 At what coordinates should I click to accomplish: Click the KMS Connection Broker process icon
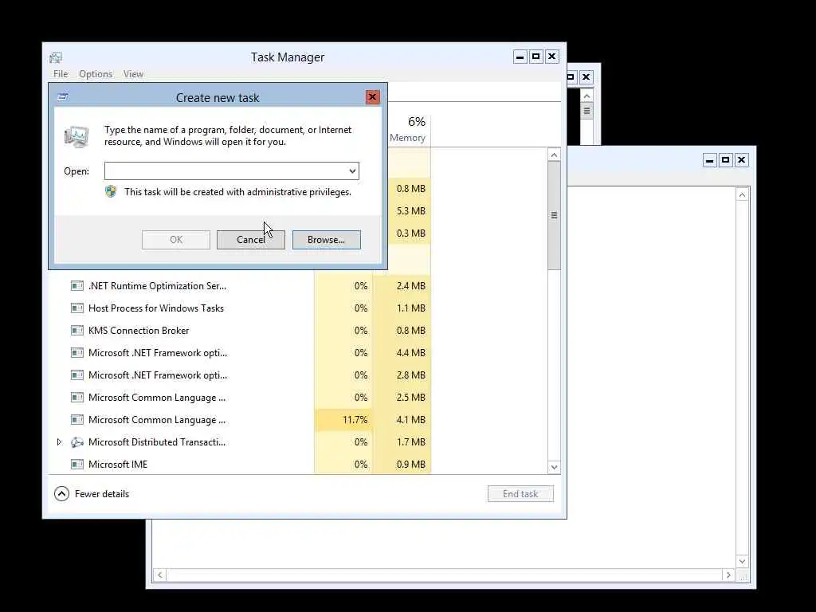point(77,331)
